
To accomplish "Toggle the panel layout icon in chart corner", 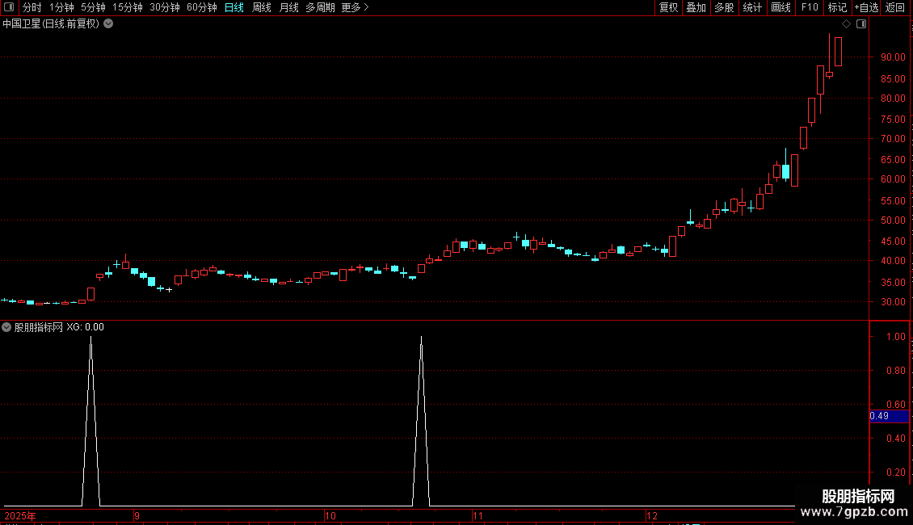I will point(861,24).
